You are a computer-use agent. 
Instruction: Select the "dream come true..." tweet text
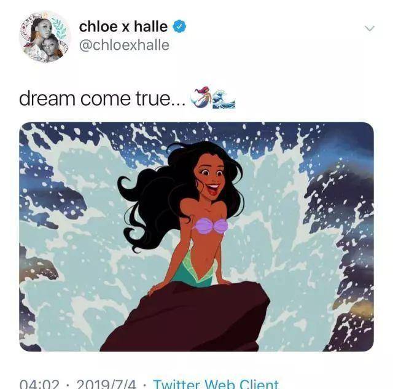(103, 98)
